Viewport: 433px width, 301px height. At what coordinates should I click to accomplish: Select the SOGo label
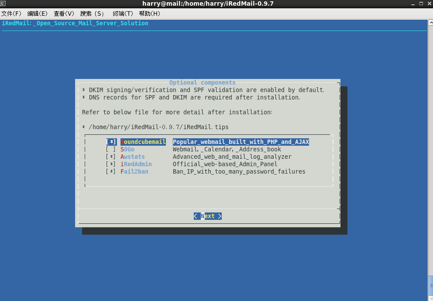(127, 149)
